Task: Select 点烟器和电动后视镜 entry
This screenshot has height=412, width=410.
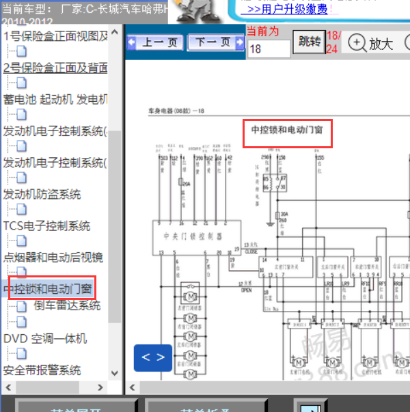Action: (53, 258)
